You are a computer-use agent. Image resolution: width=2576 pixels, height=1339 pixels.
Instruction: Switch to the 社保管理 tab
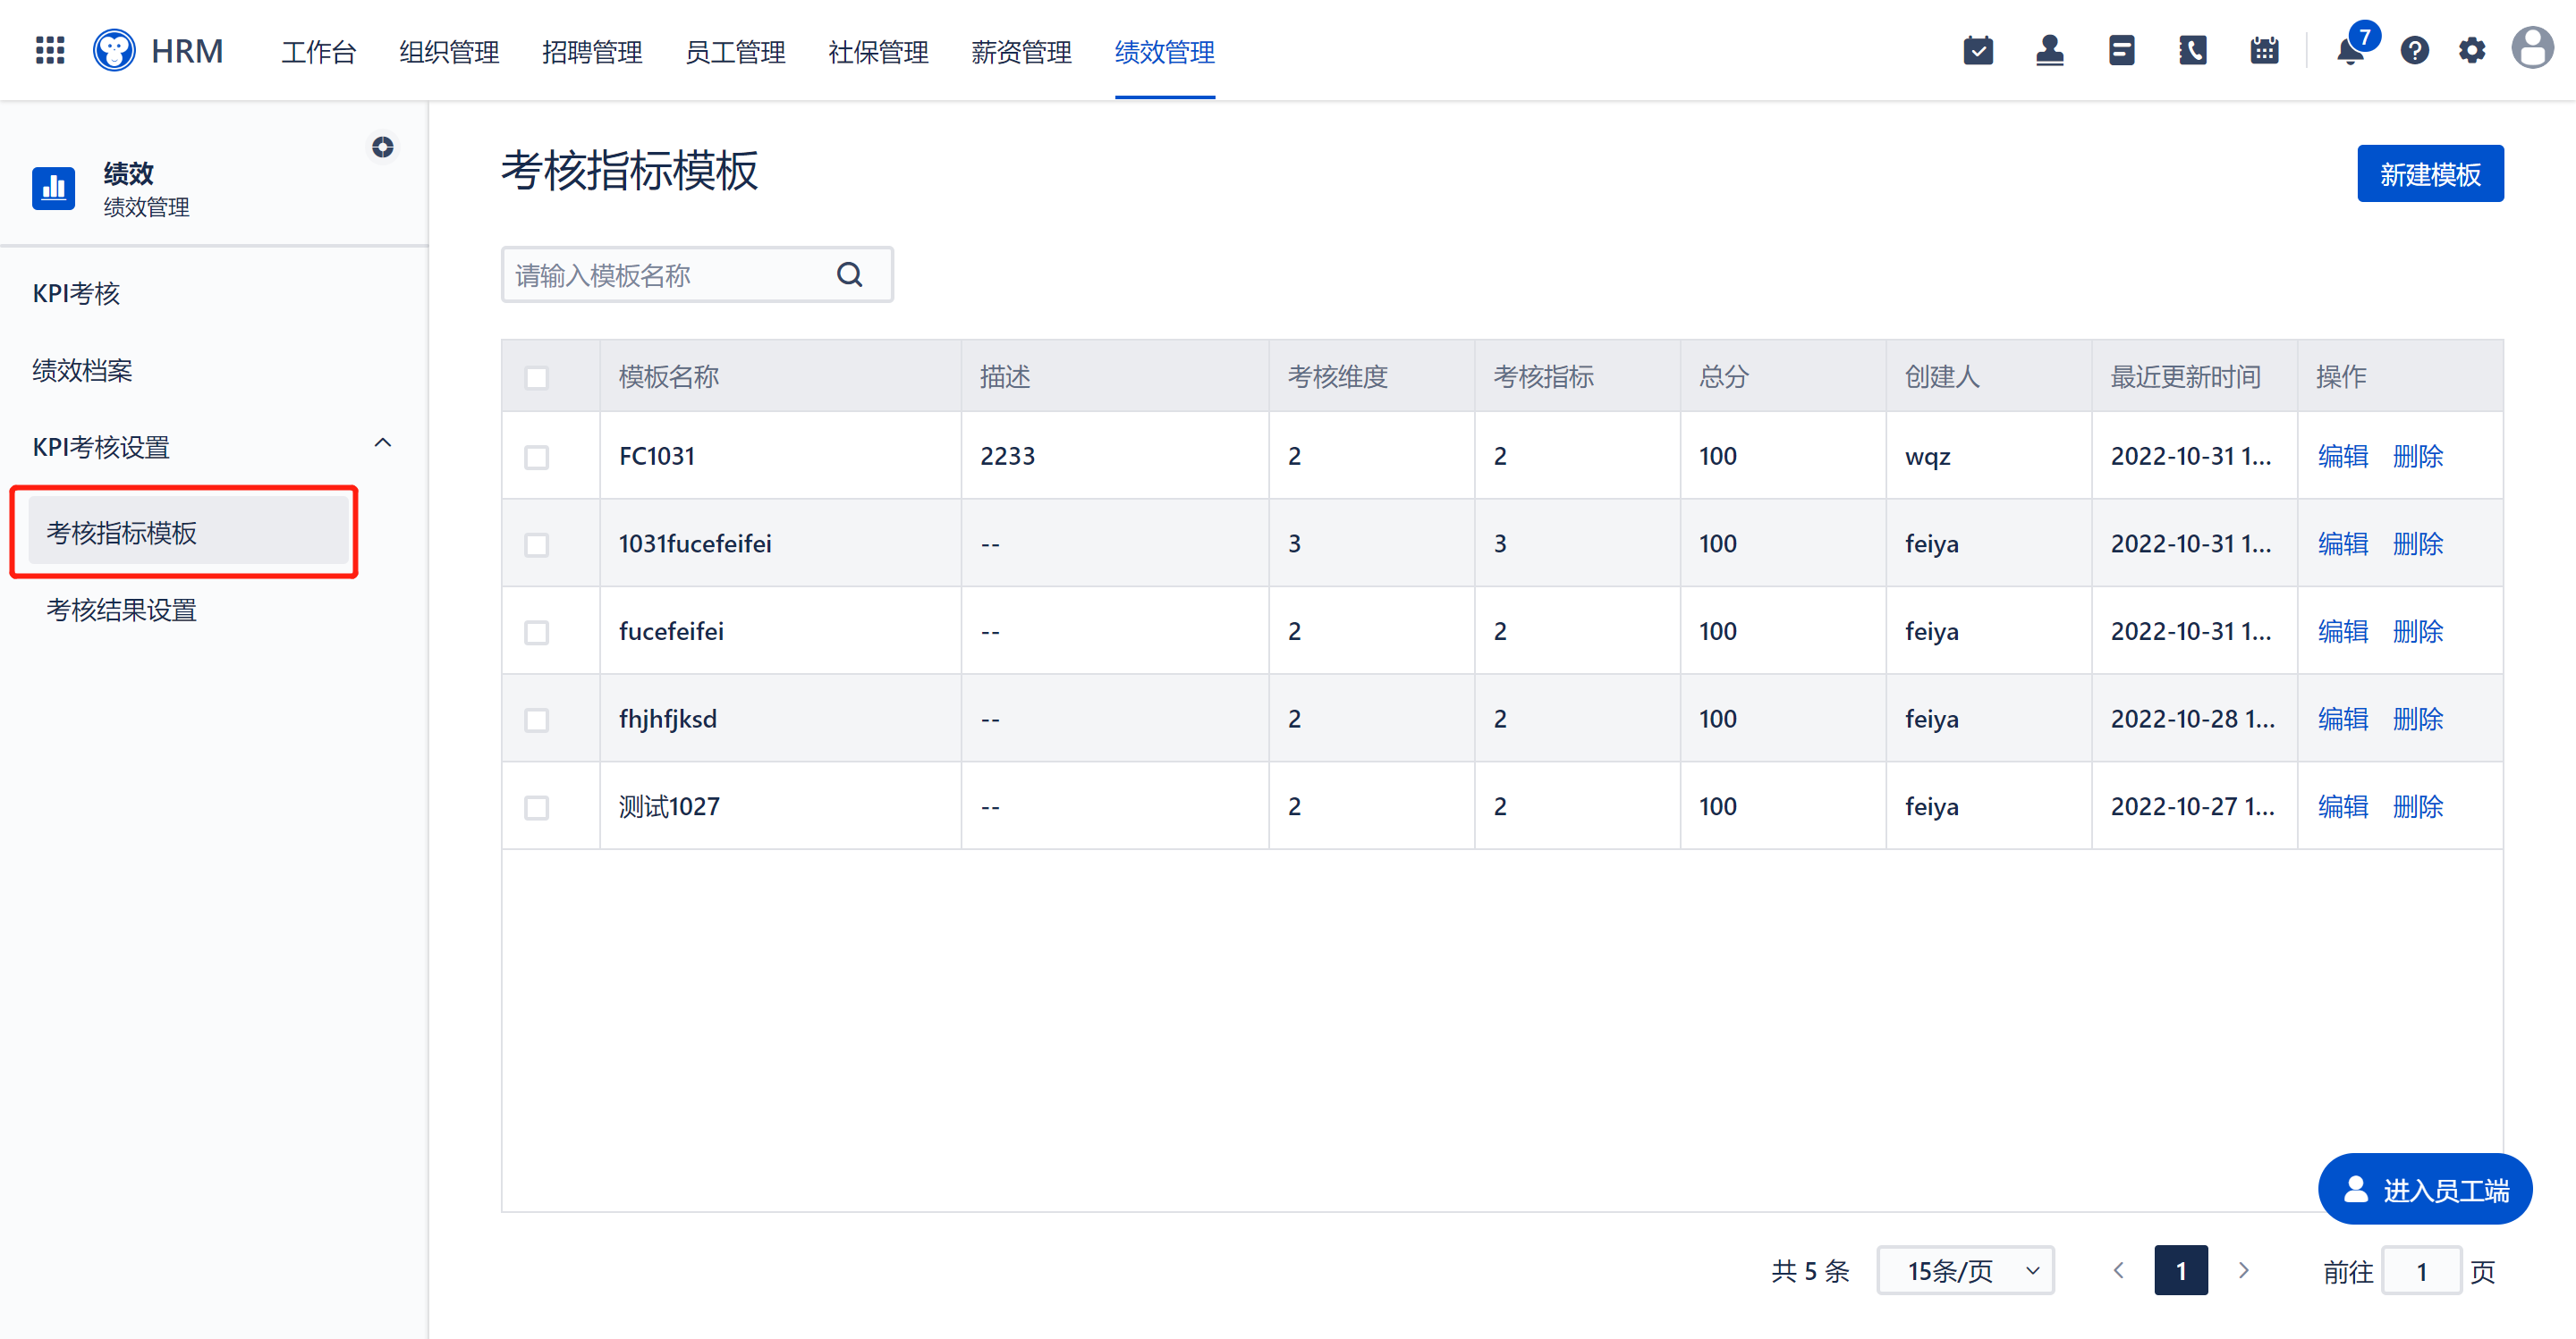pos(878,52)
